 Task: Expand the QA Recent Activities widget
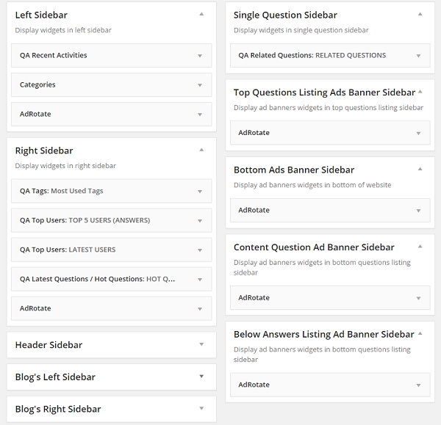pyautogui.click(x=199, y=56)
